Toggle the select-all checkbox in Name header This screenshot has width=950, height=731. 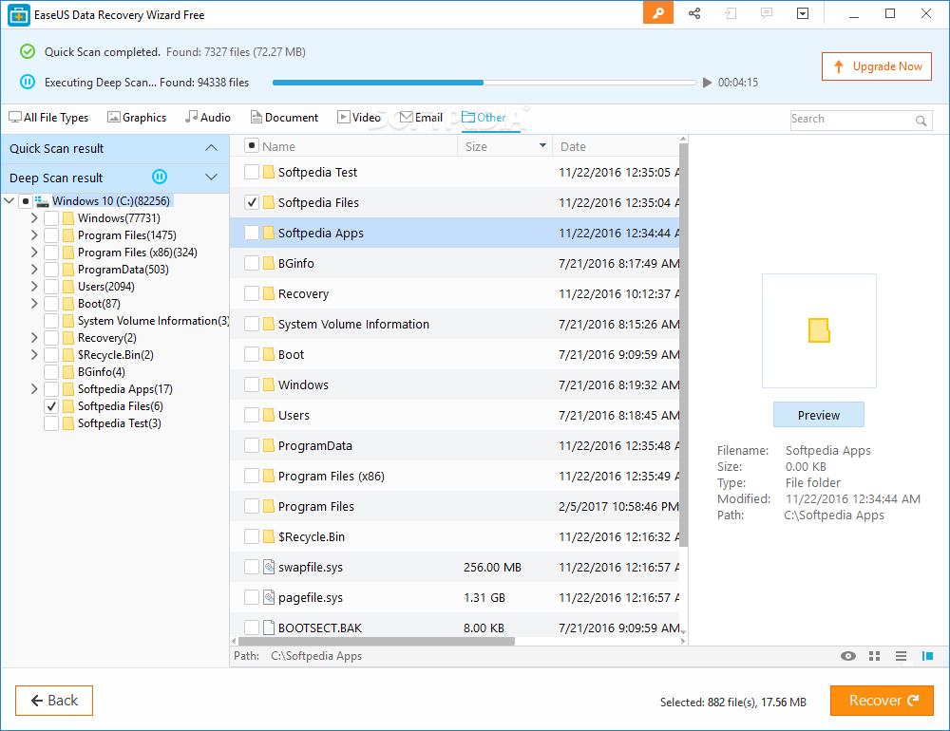[252, 146]
